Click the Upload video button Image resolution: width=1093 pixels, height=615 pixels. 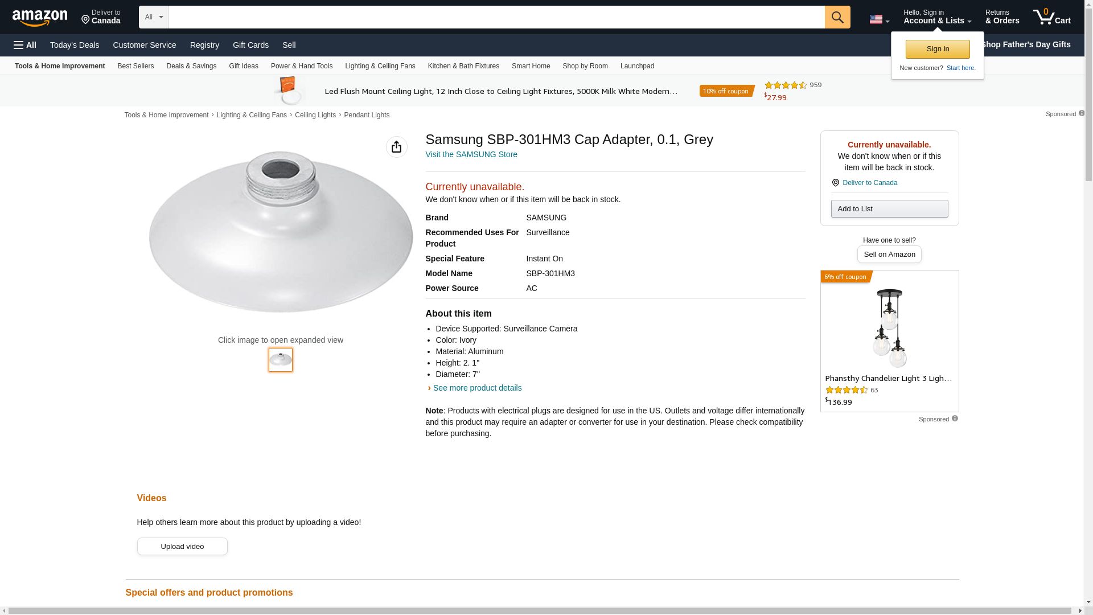(x=182, y=547)
